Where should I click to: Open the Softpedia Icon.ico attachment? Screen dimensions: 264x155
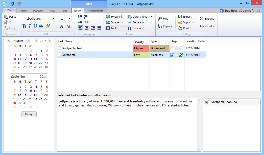coord(231,102)
